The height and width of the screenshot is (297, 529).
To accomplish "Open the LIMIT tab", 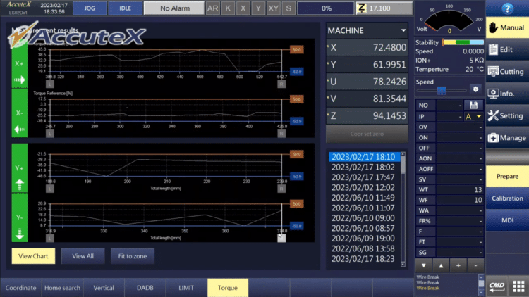I will coord(186,288).
